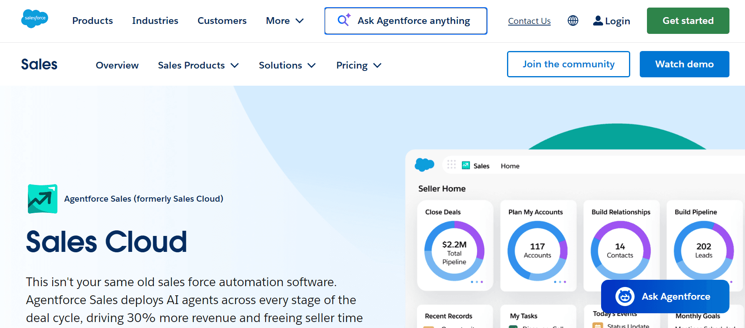Viewport: 745px width, 328px height.
Task: Click the Salesforce cloud logo
Action: tap(35, 18)
